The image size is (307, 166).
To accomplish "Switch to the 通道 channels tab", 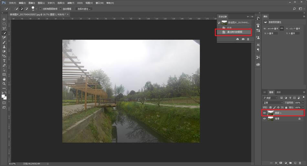I will coord(279,92).
